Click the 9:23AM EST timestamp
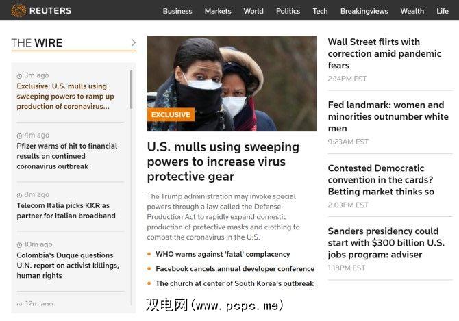Image resolution: width=459 pixels, height=321 pixels. 348,142
